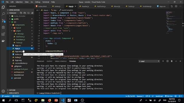Click Go Live in the status bar
The width and height of the screenshot is (184, 103).
click(169, 96)
